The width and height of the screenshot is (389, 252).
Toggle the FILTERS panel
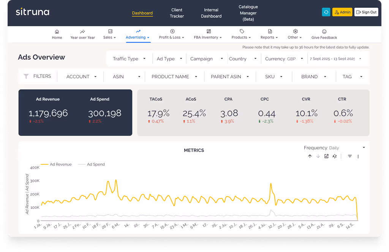[x=38, y=76]
